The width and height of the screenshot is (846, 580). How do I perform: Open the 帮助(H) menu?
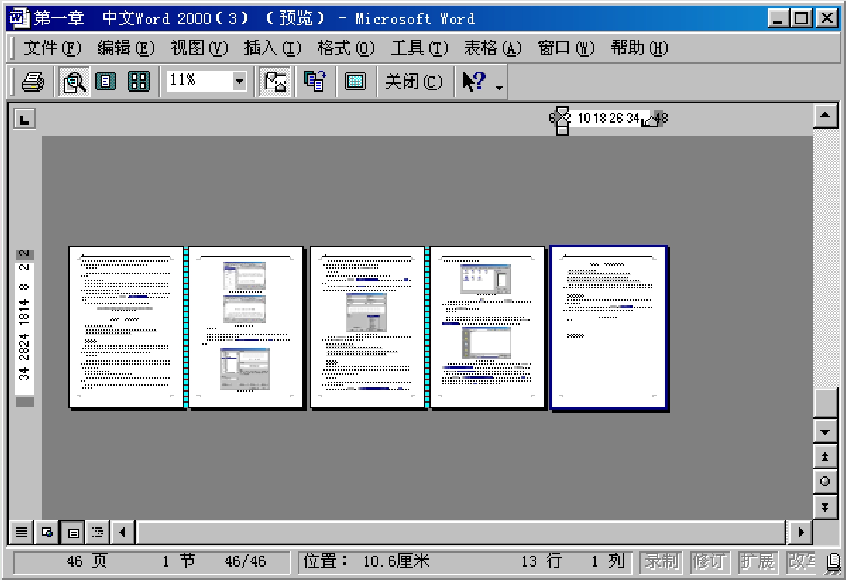(639, 48)
